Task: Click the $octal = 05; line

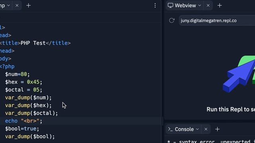Action: coord(24,90)
